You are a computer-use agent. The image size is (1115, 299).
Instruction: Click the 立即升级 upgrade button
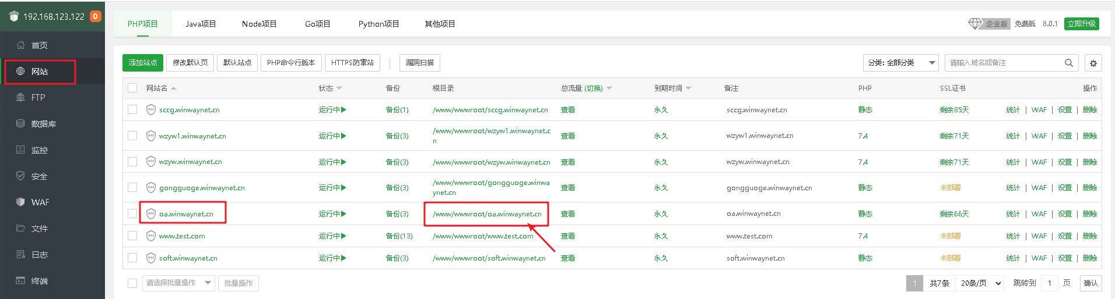[x=1082, y=24]
